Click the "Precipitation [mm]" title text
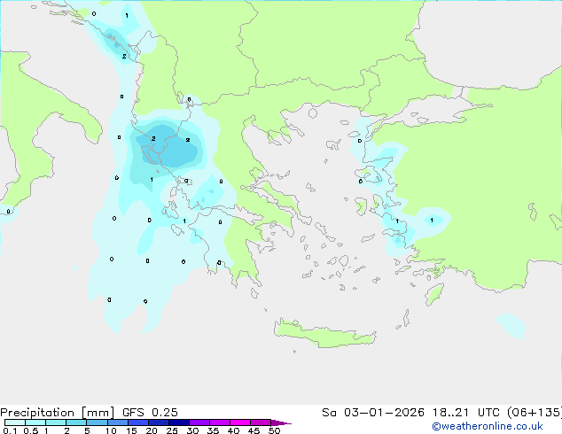562x434 pixels. pos(58,413)
